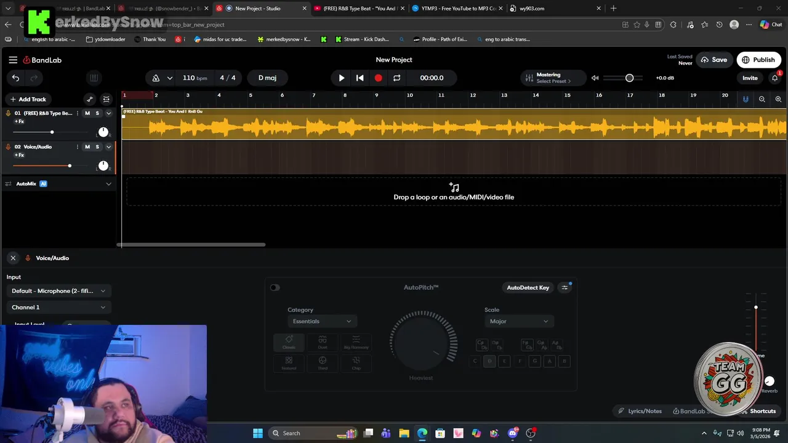The width and height of the screenshot is (788, 443).
Task: Switch to YTMP3 browser tab
Action: pyautogui.click(x=456, y=9)
